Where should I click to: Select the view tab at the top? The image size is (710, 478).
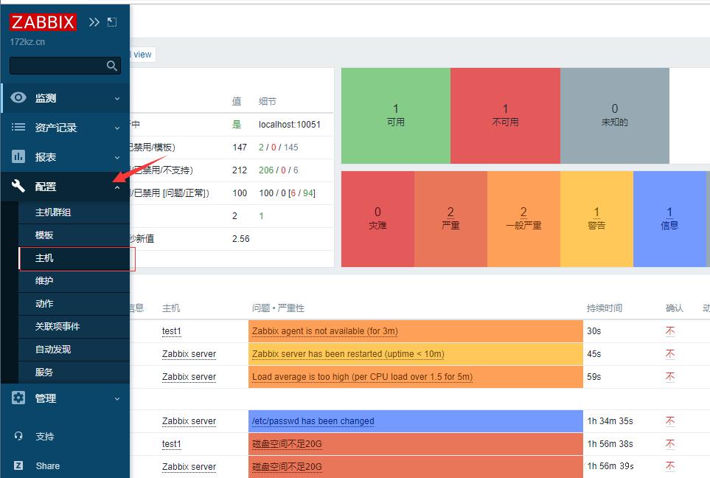pos(141,54)
